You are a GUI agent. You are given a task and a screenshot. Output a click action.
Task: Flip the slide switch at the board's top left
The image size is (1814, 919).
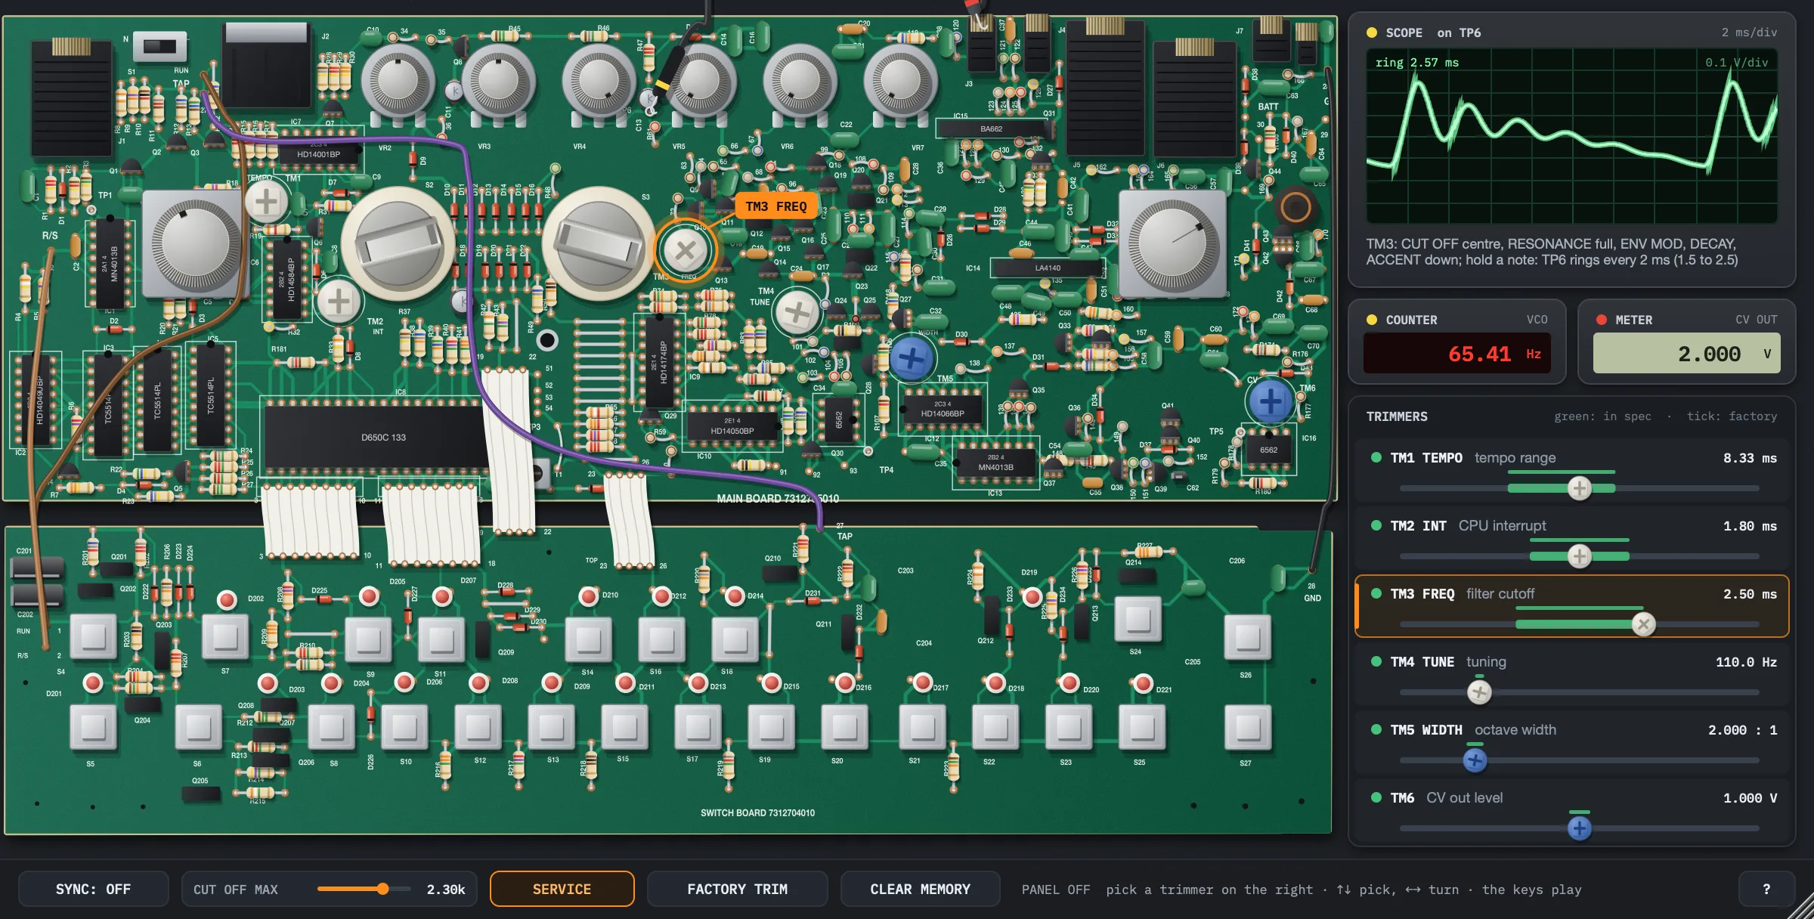tap(159, 46)
